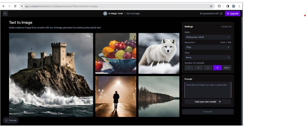Screen dimensions: 306x126
Task: Click the info icon beside generations left
Action: [221, 14]
